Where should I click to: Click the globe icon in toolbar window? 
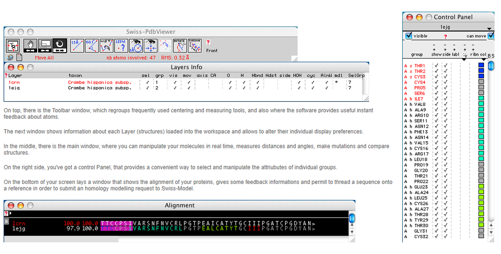pos(10,58)
